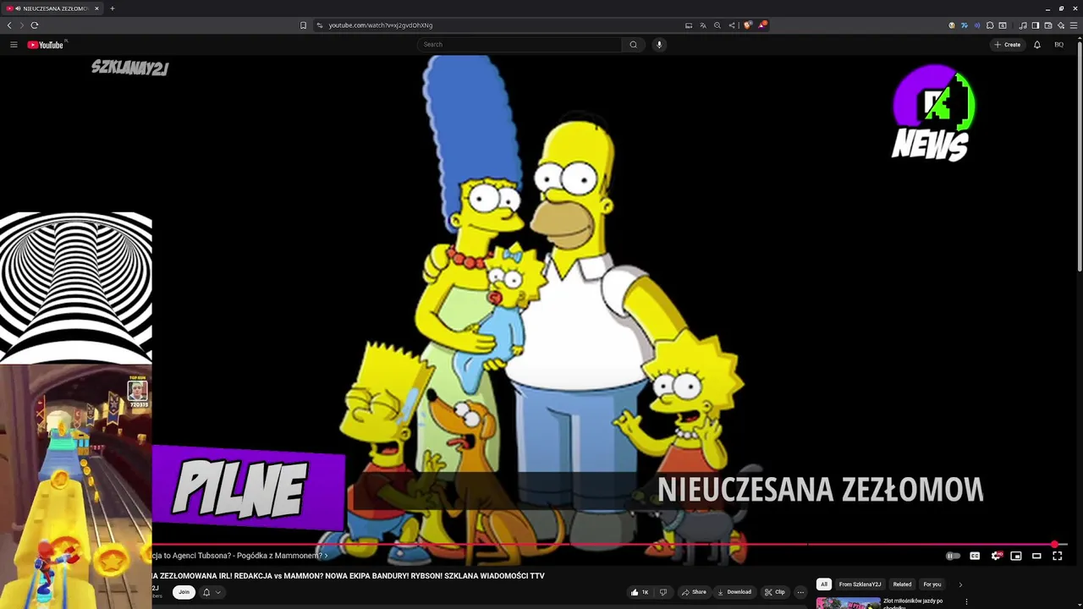
Task: Open the notifications bell in the YouTube header
Action: point(1037,45)
